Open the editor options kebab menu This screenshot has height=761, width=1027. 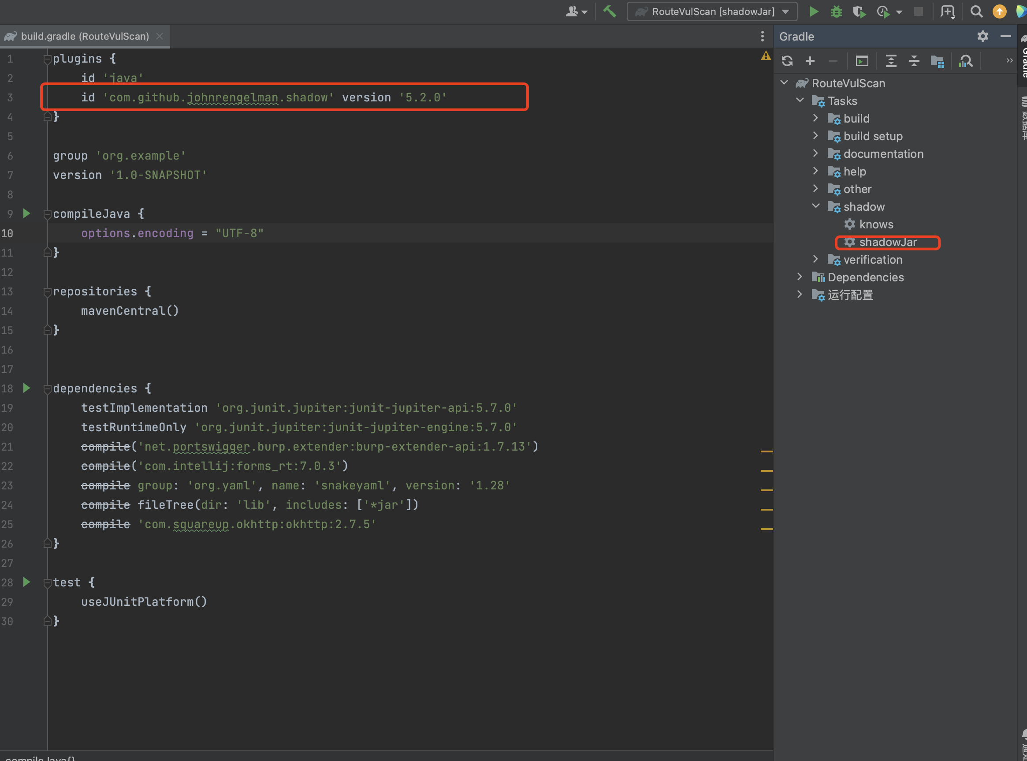click(762, 36)
